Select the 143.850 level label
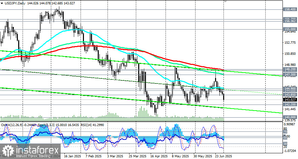 (290, 94)
